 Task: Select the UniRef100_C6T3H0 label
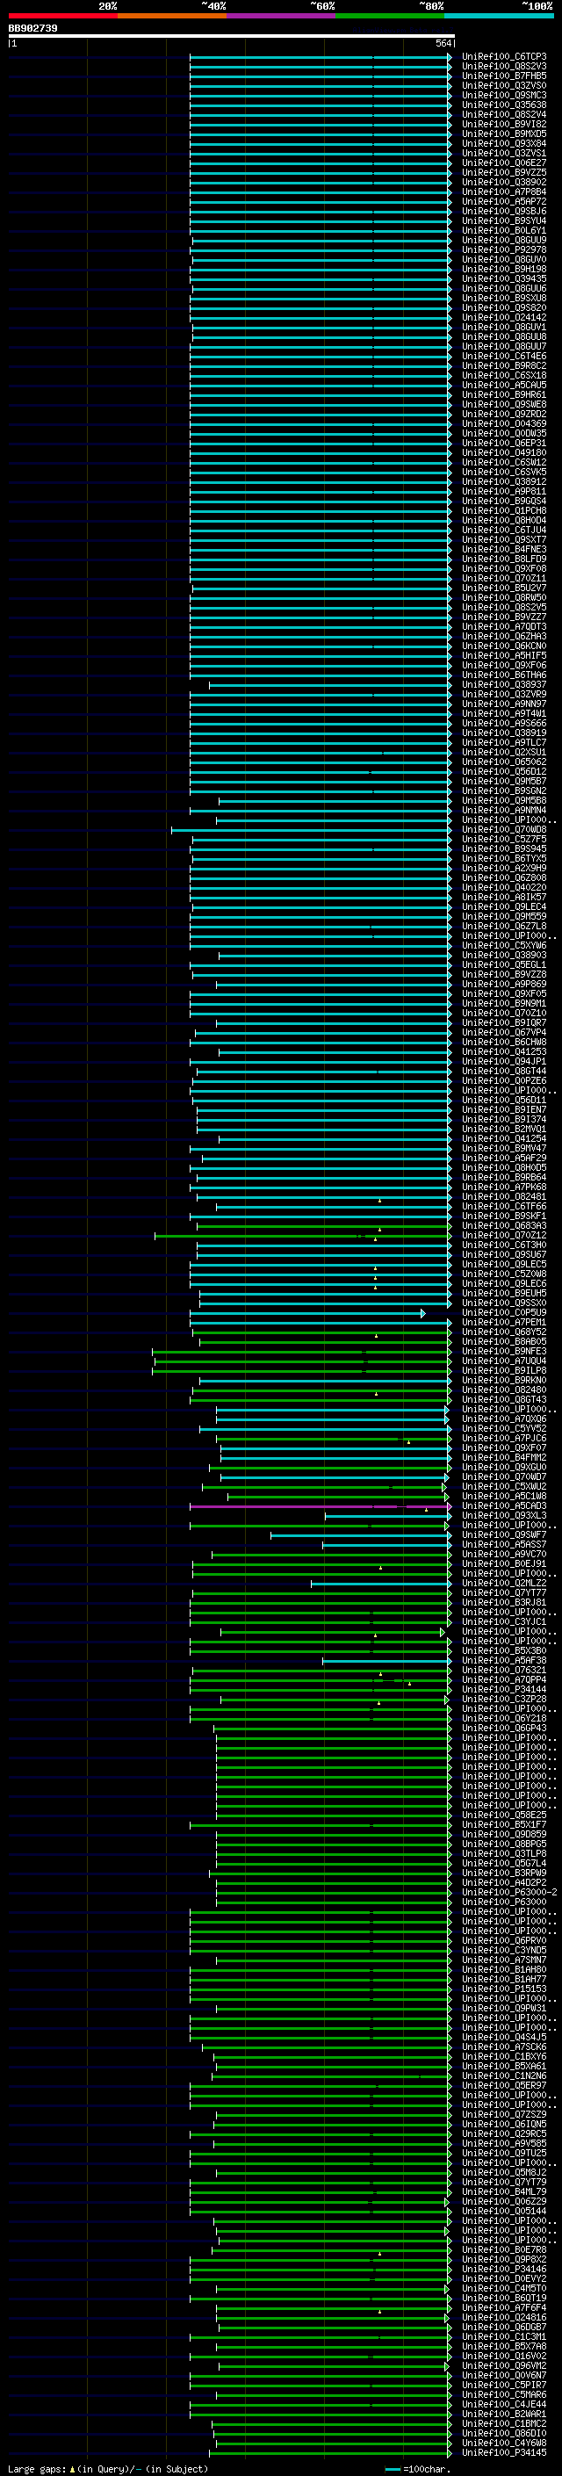click(503, 1245)
